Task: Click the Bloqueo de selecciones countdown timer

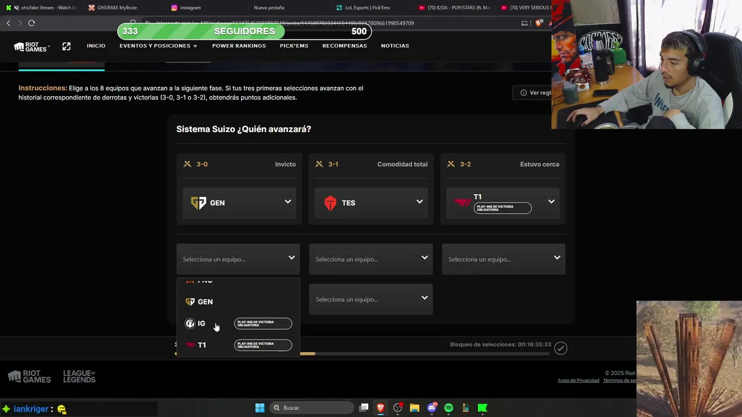Action: [501, 345]
